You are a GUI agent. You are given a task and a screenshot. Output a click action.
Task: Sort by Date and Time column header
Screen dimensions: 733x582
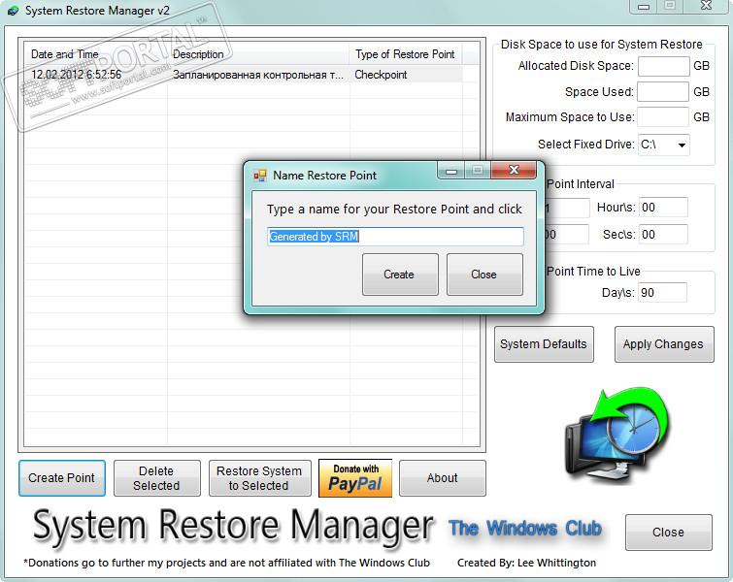click(96, 54)
